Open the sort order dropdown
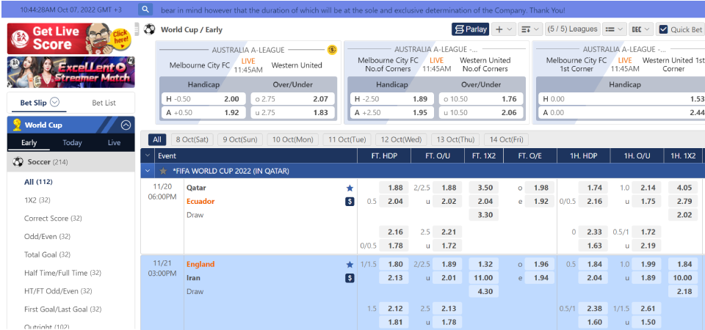 [x=530, y=29]
